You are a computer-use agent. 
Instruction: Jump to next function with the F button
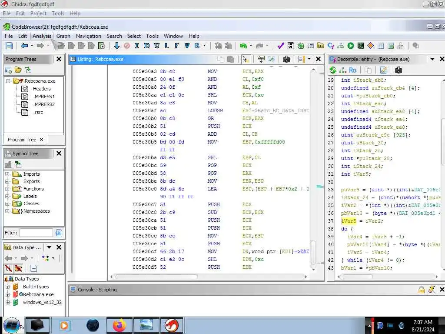(x=176, y=45)
